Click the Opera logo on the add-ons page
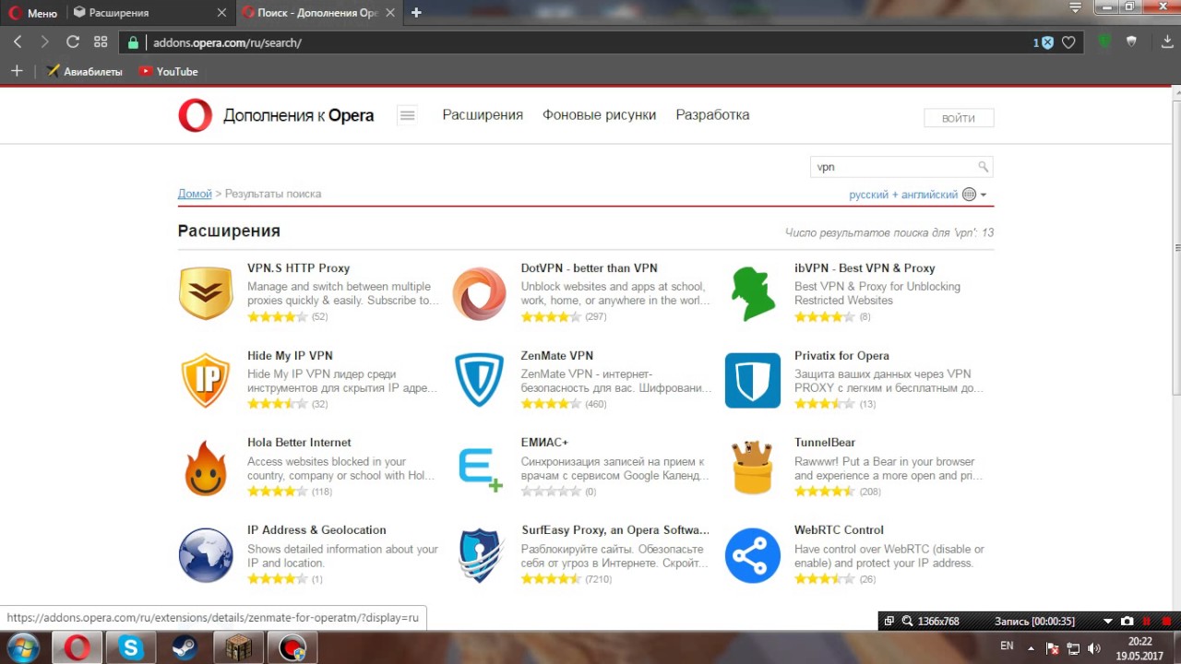The width and height of the screenshot is (1181, 664). [x=196, y=115]
